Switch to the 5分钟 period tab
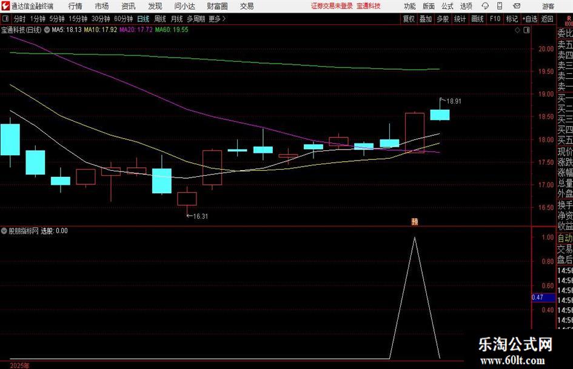This screenshot has width=573, height=369. pos(57,19)
